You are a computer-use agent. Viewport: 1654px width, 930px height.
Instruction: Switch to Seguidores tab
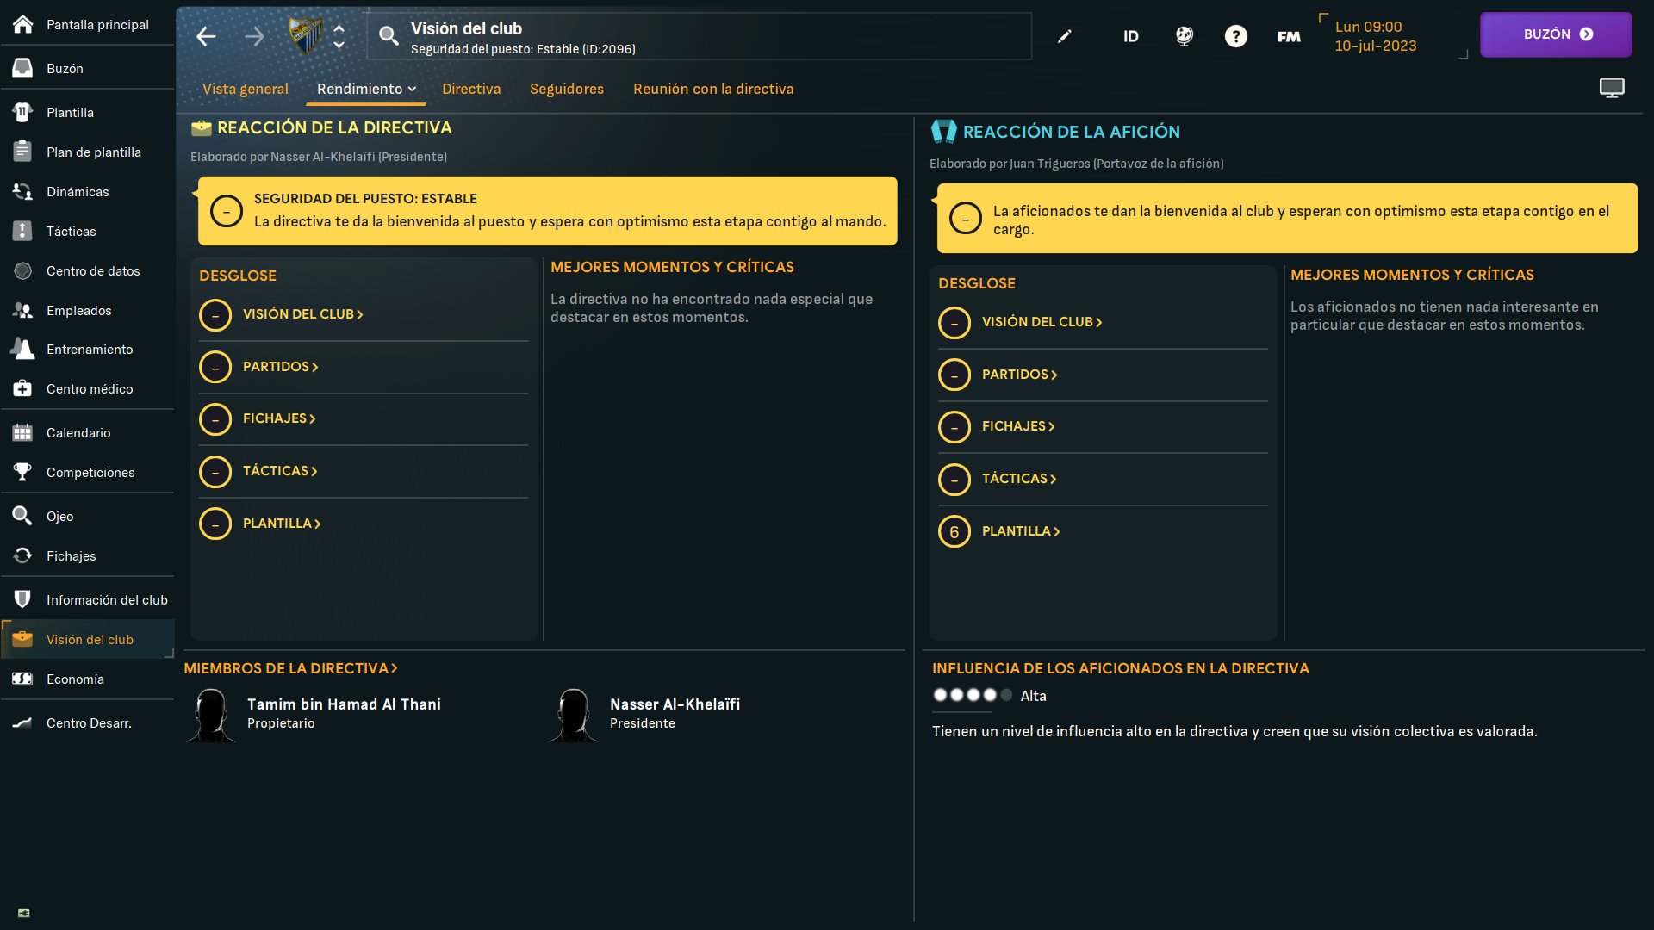pos(567,89)
